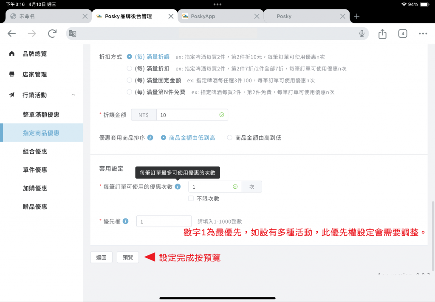Click the 折讓金額 input showing 10
Screen dimensions: 435x302
(192, 115)
